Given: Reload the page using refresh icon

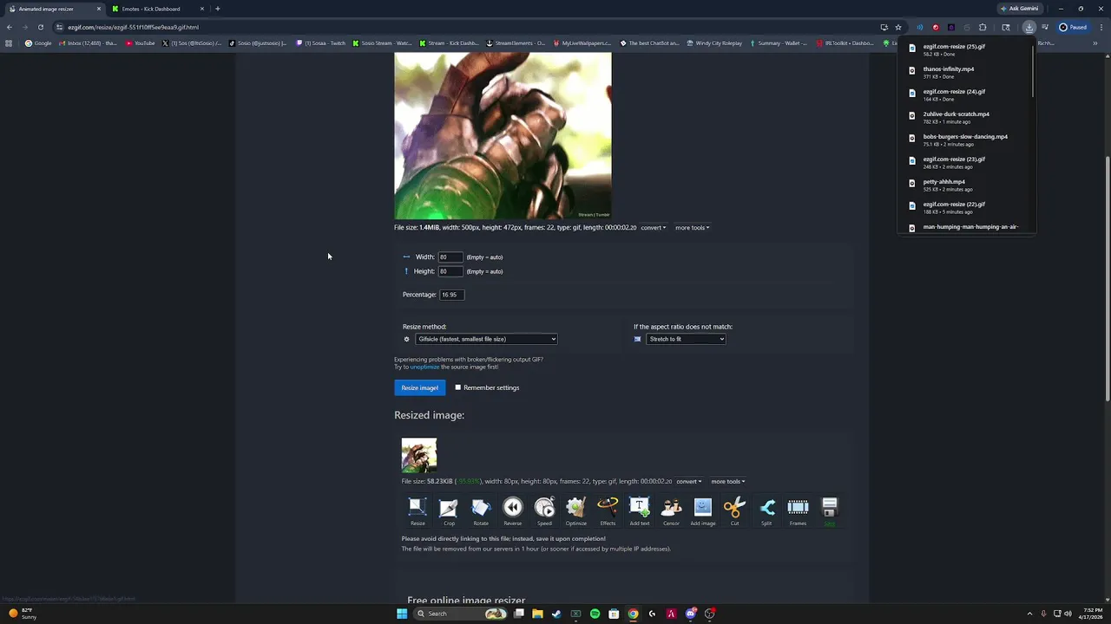Looking at the screenshot, I should pos(40,27).
